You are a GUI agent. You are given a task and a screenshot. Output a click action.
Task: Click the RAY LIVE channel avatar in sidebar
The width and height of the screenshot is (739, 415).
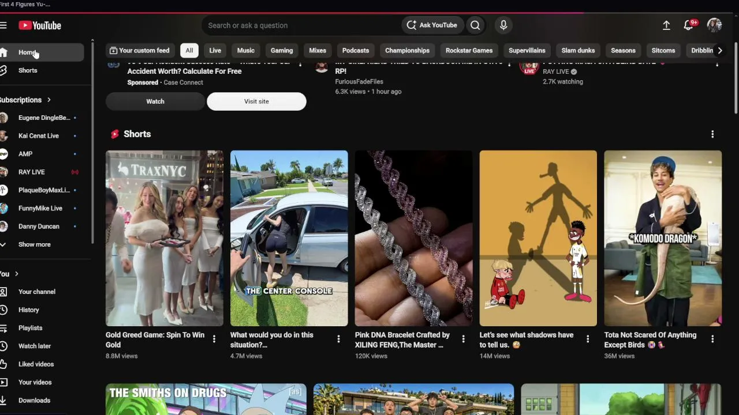click(x=3, y=172)
